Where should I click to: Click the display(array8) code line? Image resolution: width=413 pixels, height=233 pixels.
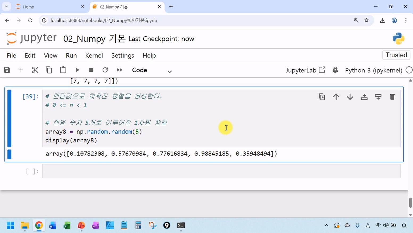point(71,140)
